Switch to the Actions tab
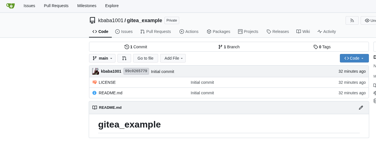Viewport: 376px width, 142px height. coord(189,32)
